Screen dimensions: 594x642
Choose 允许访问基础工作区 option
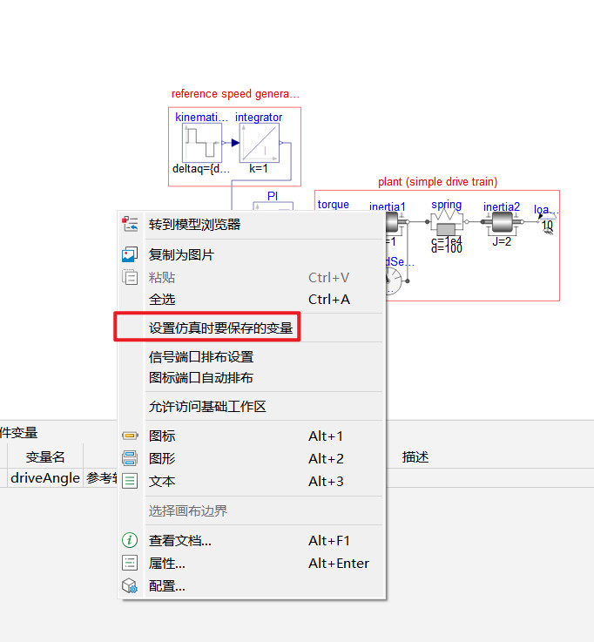click(207, 407)
